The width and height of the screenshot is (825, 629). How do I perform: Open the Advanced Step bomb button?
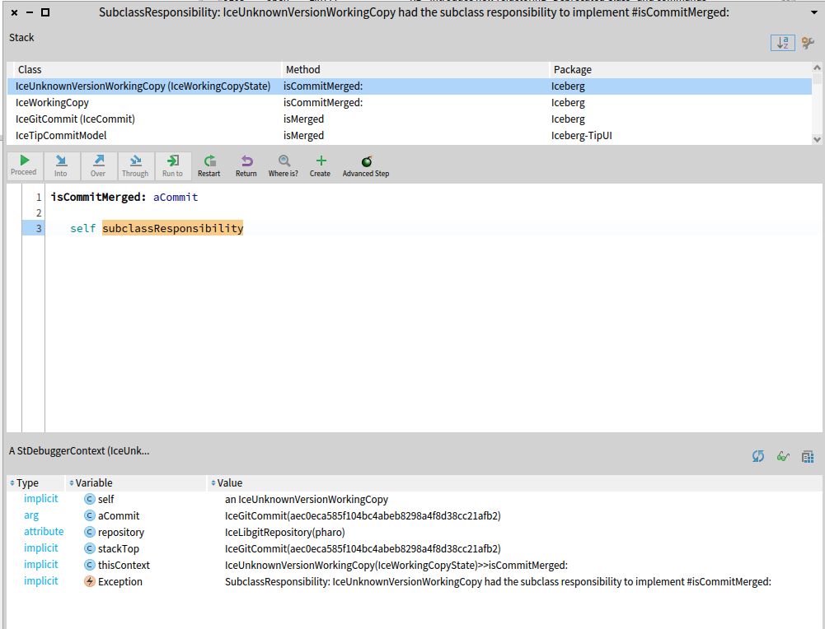[x=366, y=165]
